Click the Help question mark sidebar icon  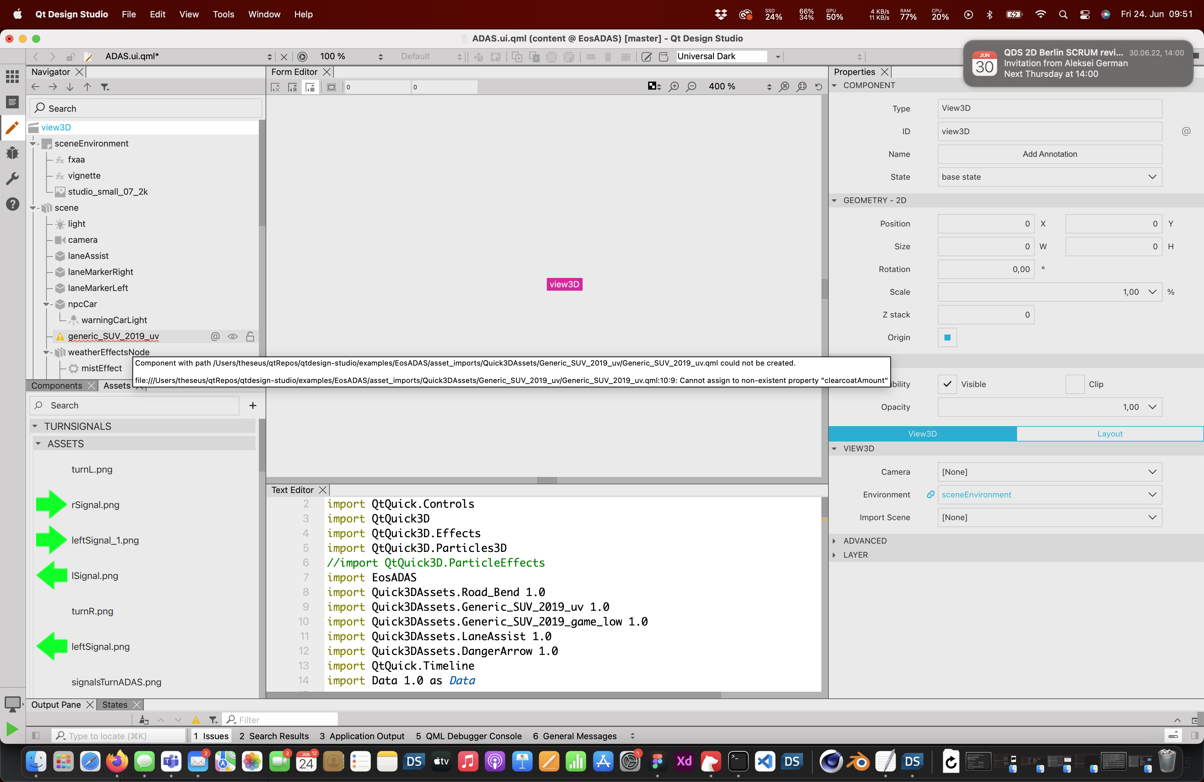(12, 204)
